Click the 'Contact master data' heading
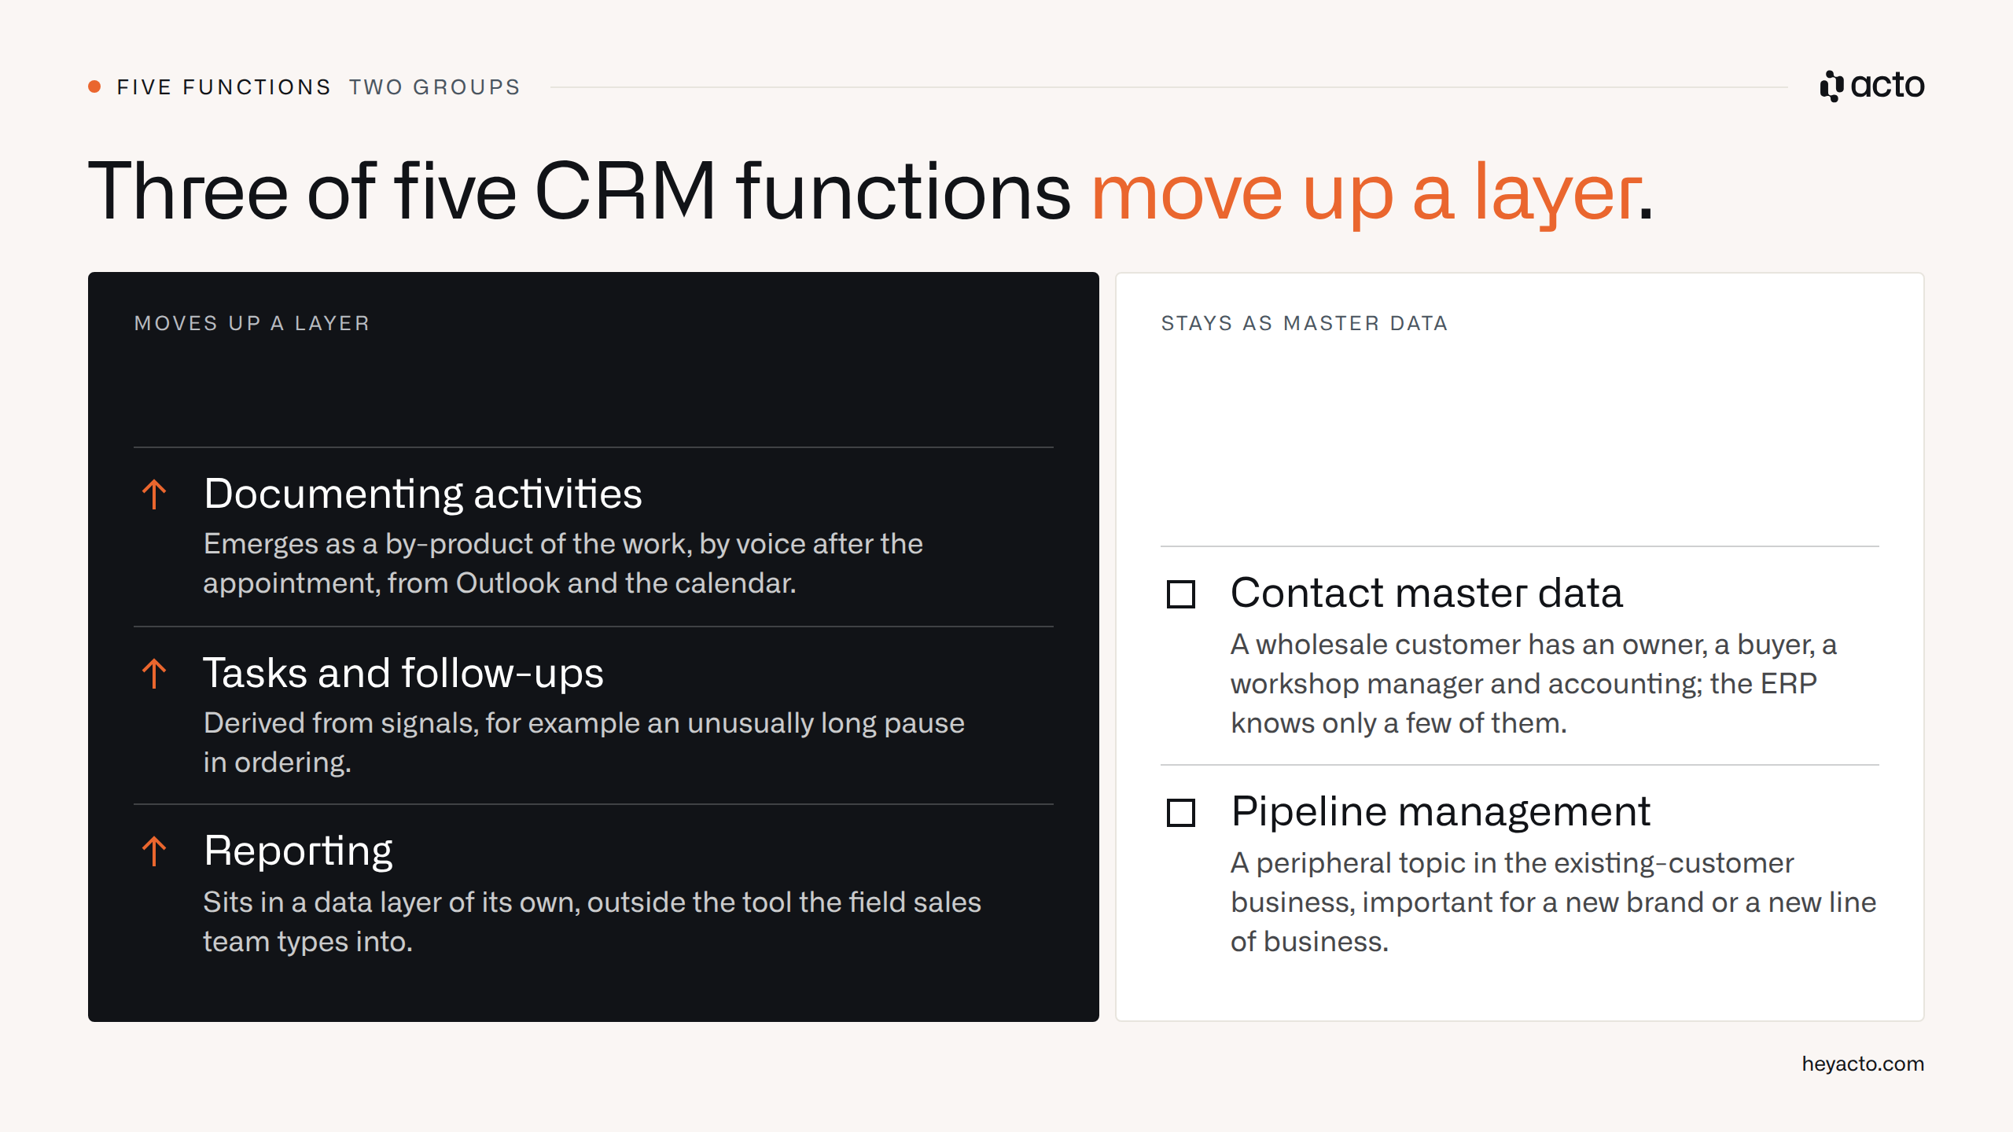This screenshot has height=1132, width=2013. coord(1426,593)
